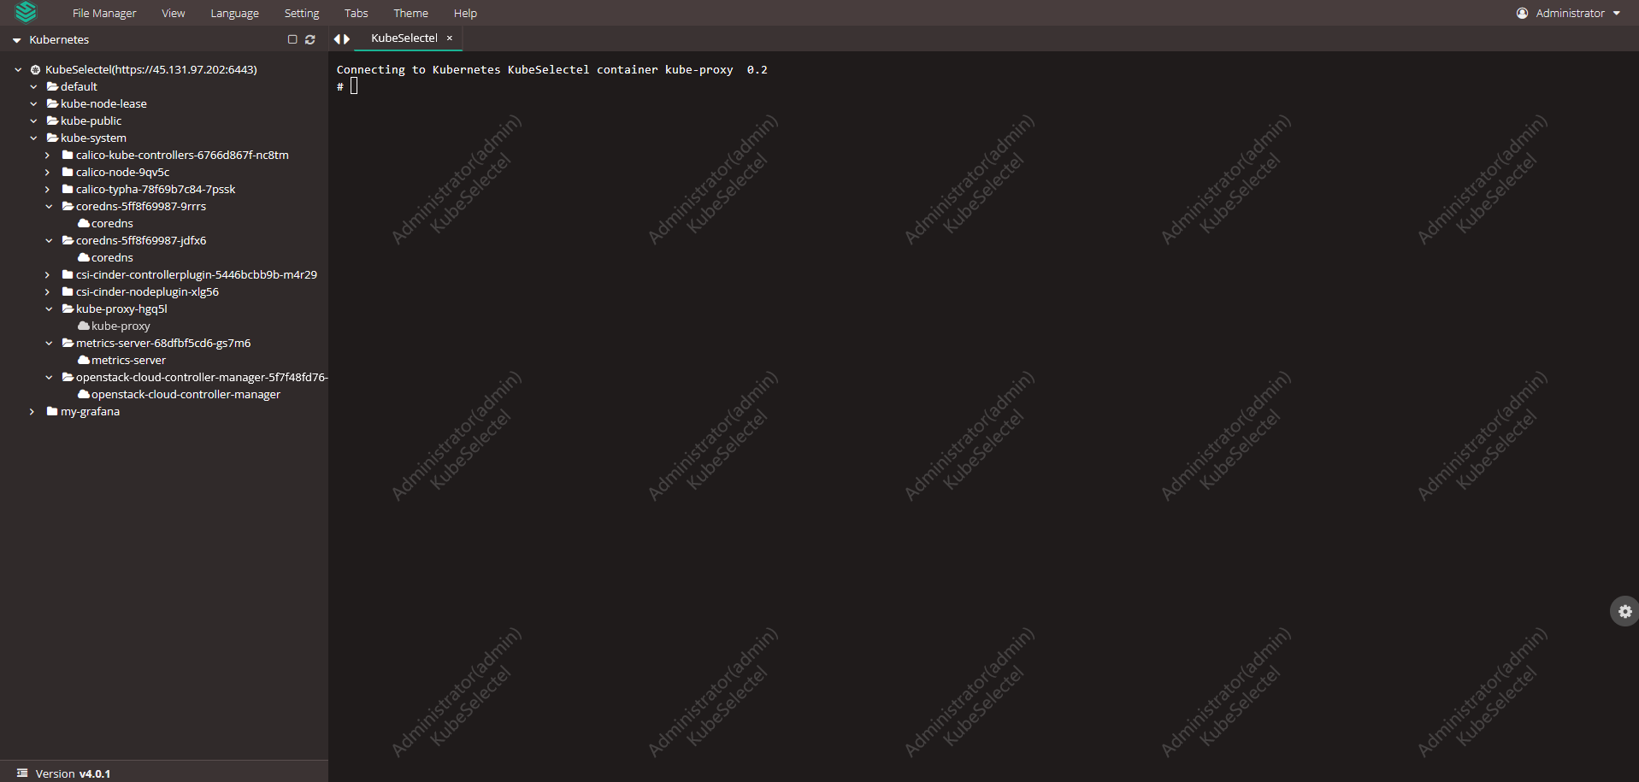Select the kube-public namespace
This screenshot has height=782, width=1639.
point(84,121)
